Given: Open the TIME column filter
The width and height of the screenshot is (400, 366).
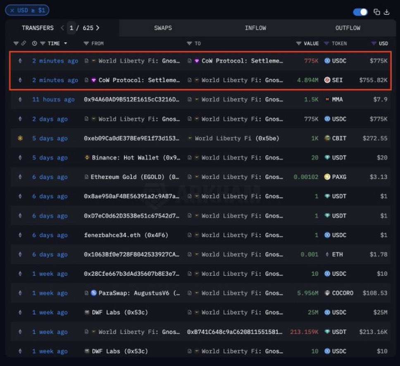Looking at the screenshot, I should [43, 44].
